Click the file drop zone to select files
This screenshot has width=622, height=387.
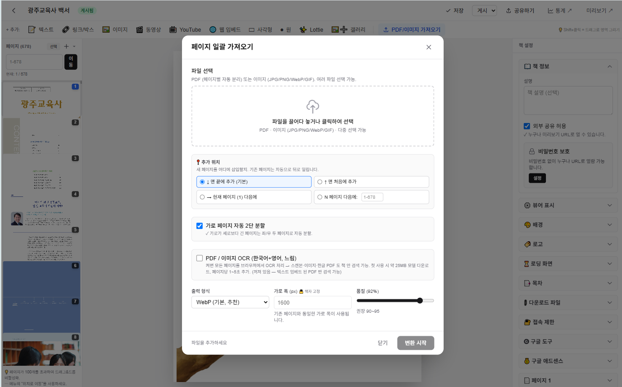pos(313,116)
